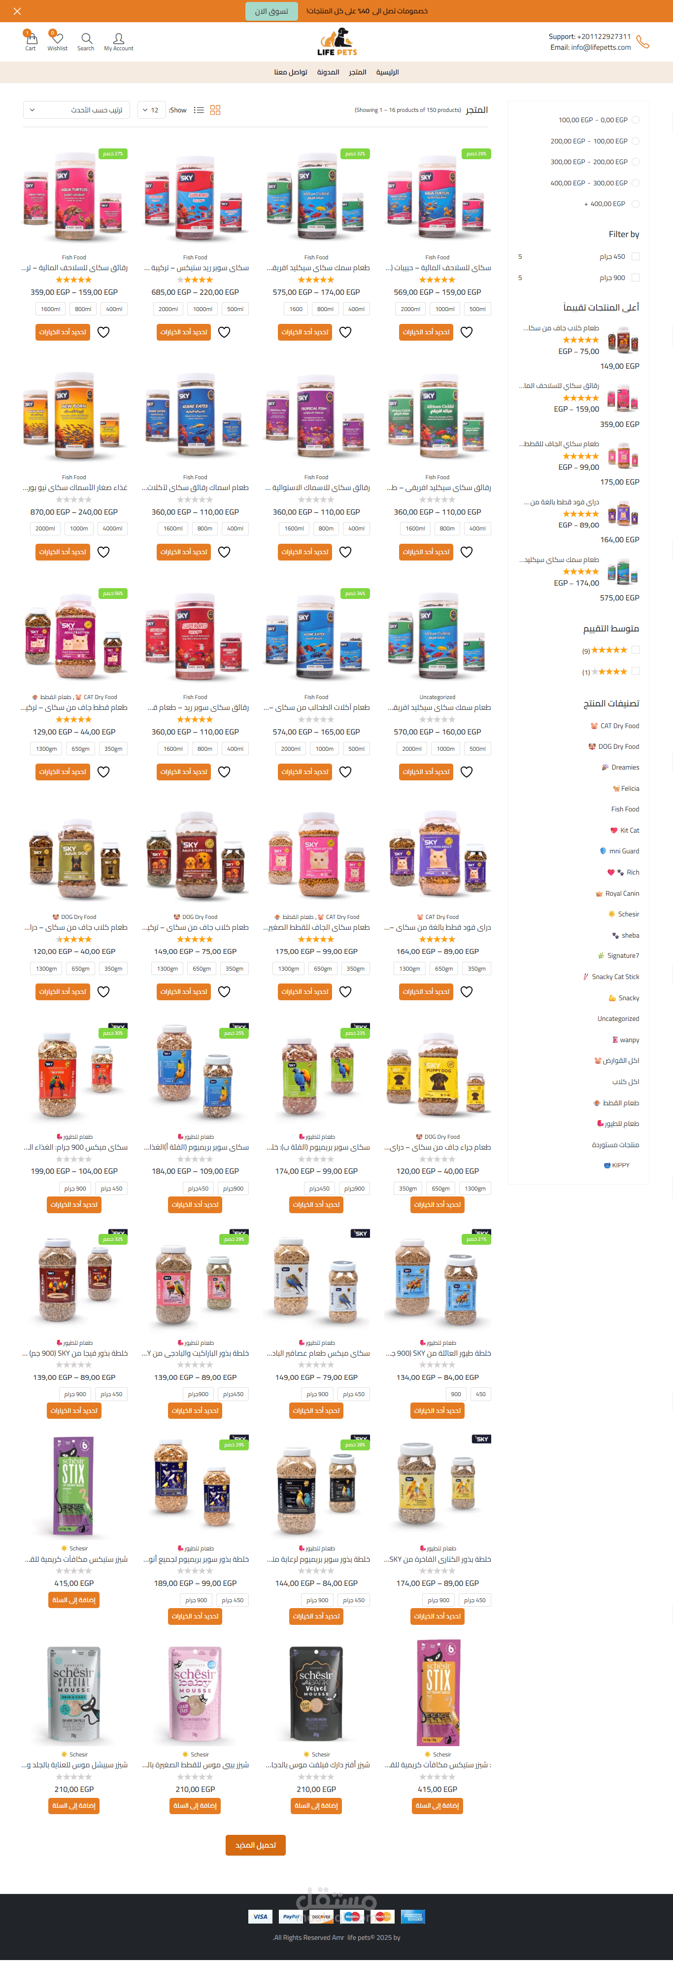Click the Life Pets logo
Image resolution: width=673 pixels, height=1964 pixels.
coord(337,41)
